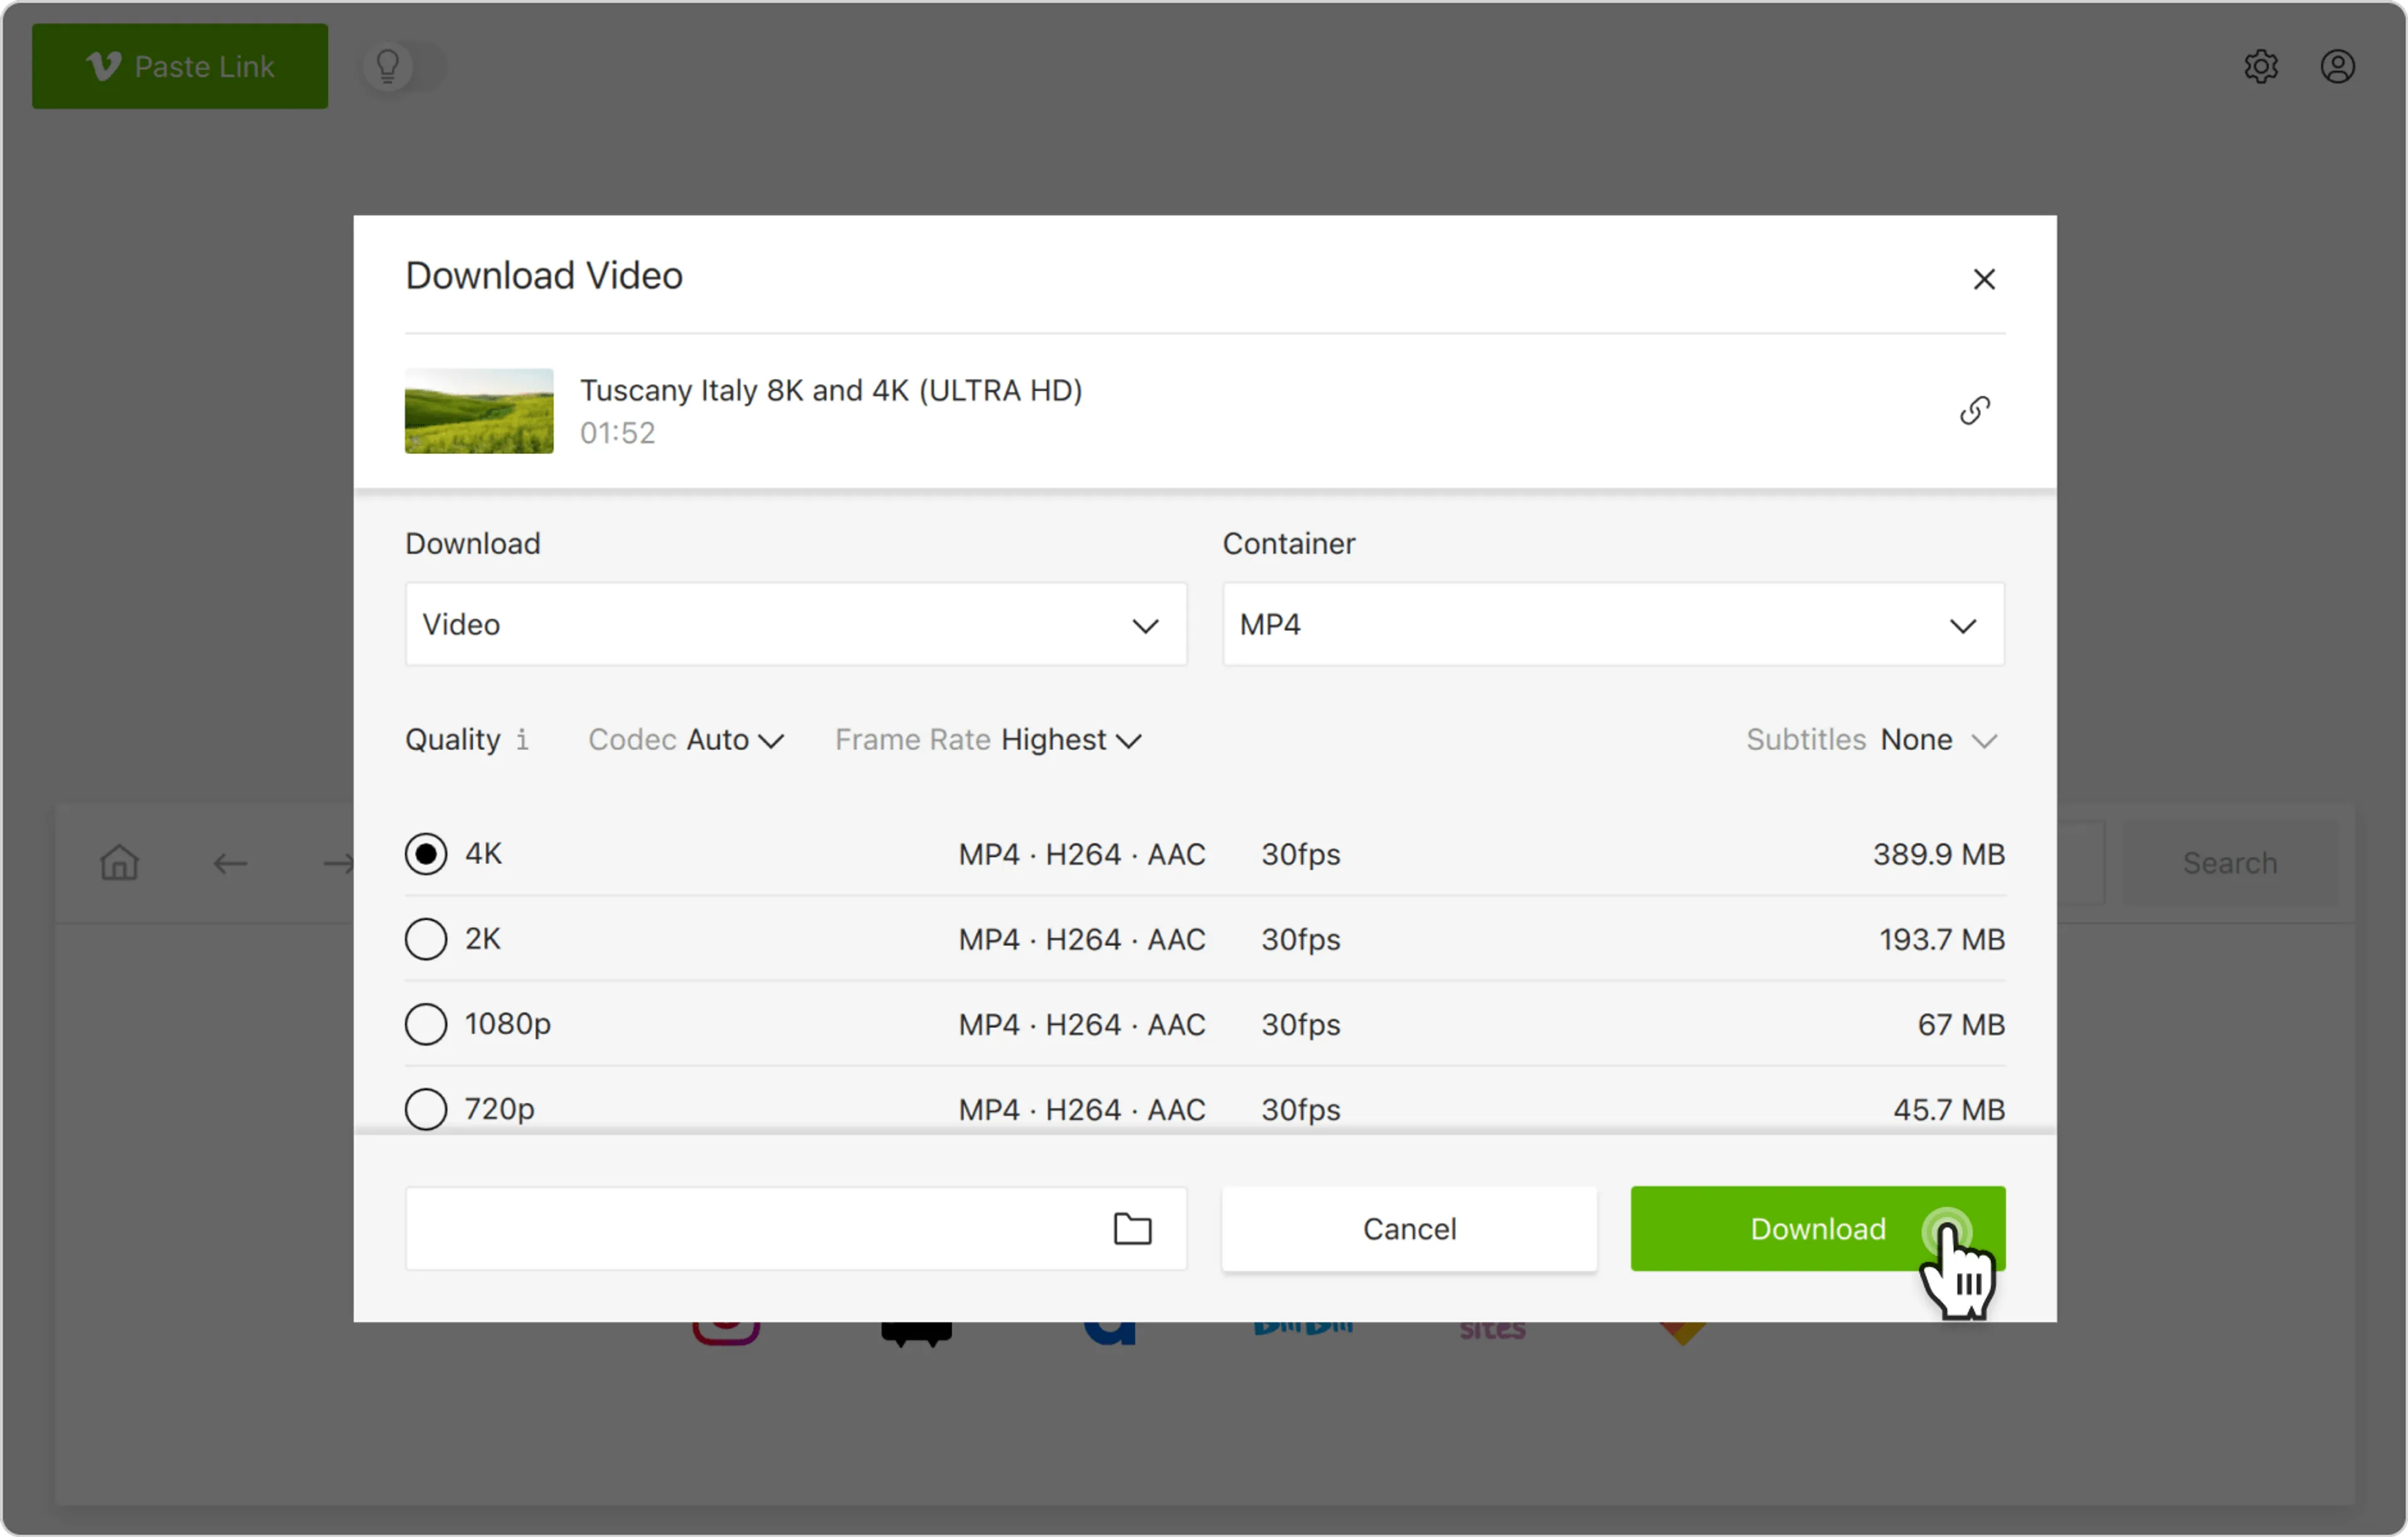Viewport: 2408px width, 1537px height.
Task: Open the folder browse icon
Action: pos(1132,1228)
